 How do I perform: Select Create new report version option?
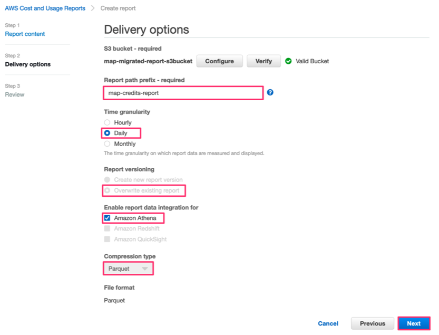(107, 180)
